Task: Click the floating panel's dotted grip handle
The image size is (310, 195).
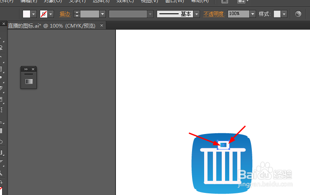Action: [x=29, y=74]
